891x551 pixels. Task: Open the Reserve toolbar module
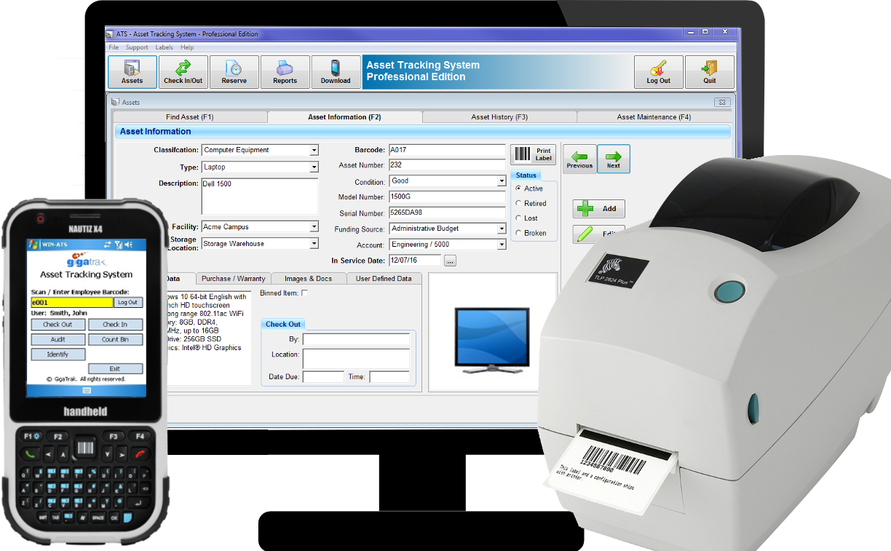coord(234,72)
